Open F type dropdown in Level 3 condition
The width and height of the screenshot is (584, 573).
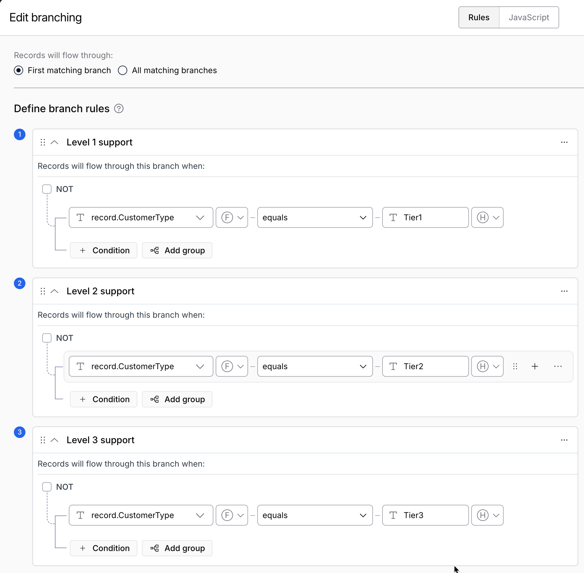pos(232,515)
